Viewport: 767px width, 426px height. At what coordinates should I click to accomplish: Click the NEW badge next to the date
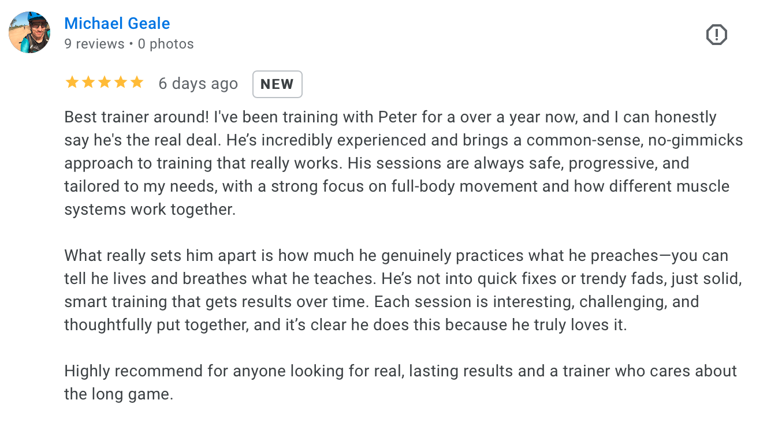tap(277, 84)
